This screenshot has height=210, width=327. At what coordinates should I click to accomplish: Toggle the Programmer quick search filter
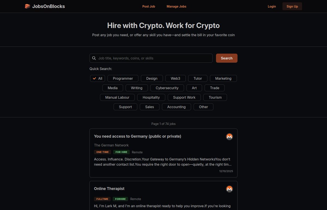pyautogui.click(x=123, y=78)
